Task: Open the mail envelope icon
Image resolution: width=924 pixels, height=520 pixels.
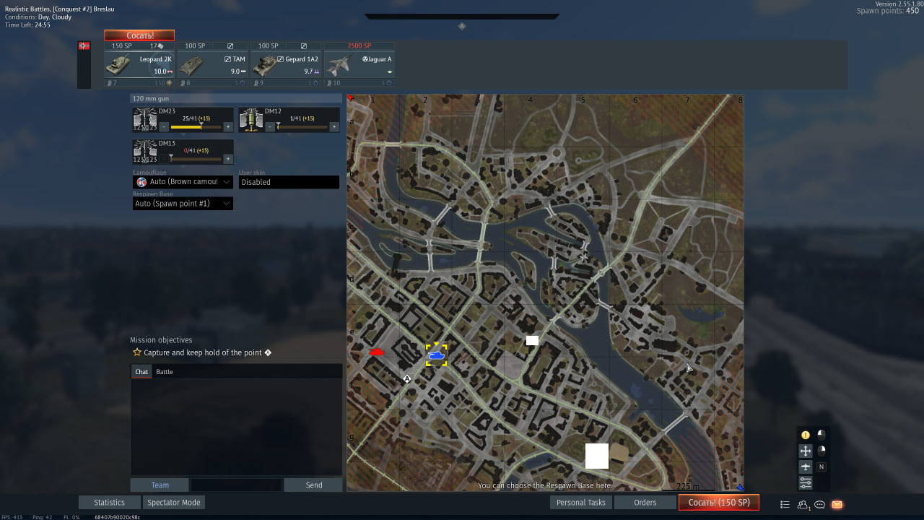Action: 837,504
